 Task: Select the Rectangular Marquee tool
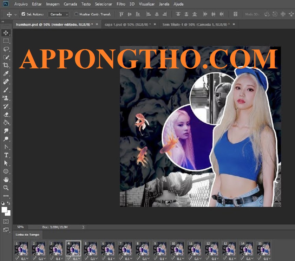pyautogui.click(x=6, y=41)
